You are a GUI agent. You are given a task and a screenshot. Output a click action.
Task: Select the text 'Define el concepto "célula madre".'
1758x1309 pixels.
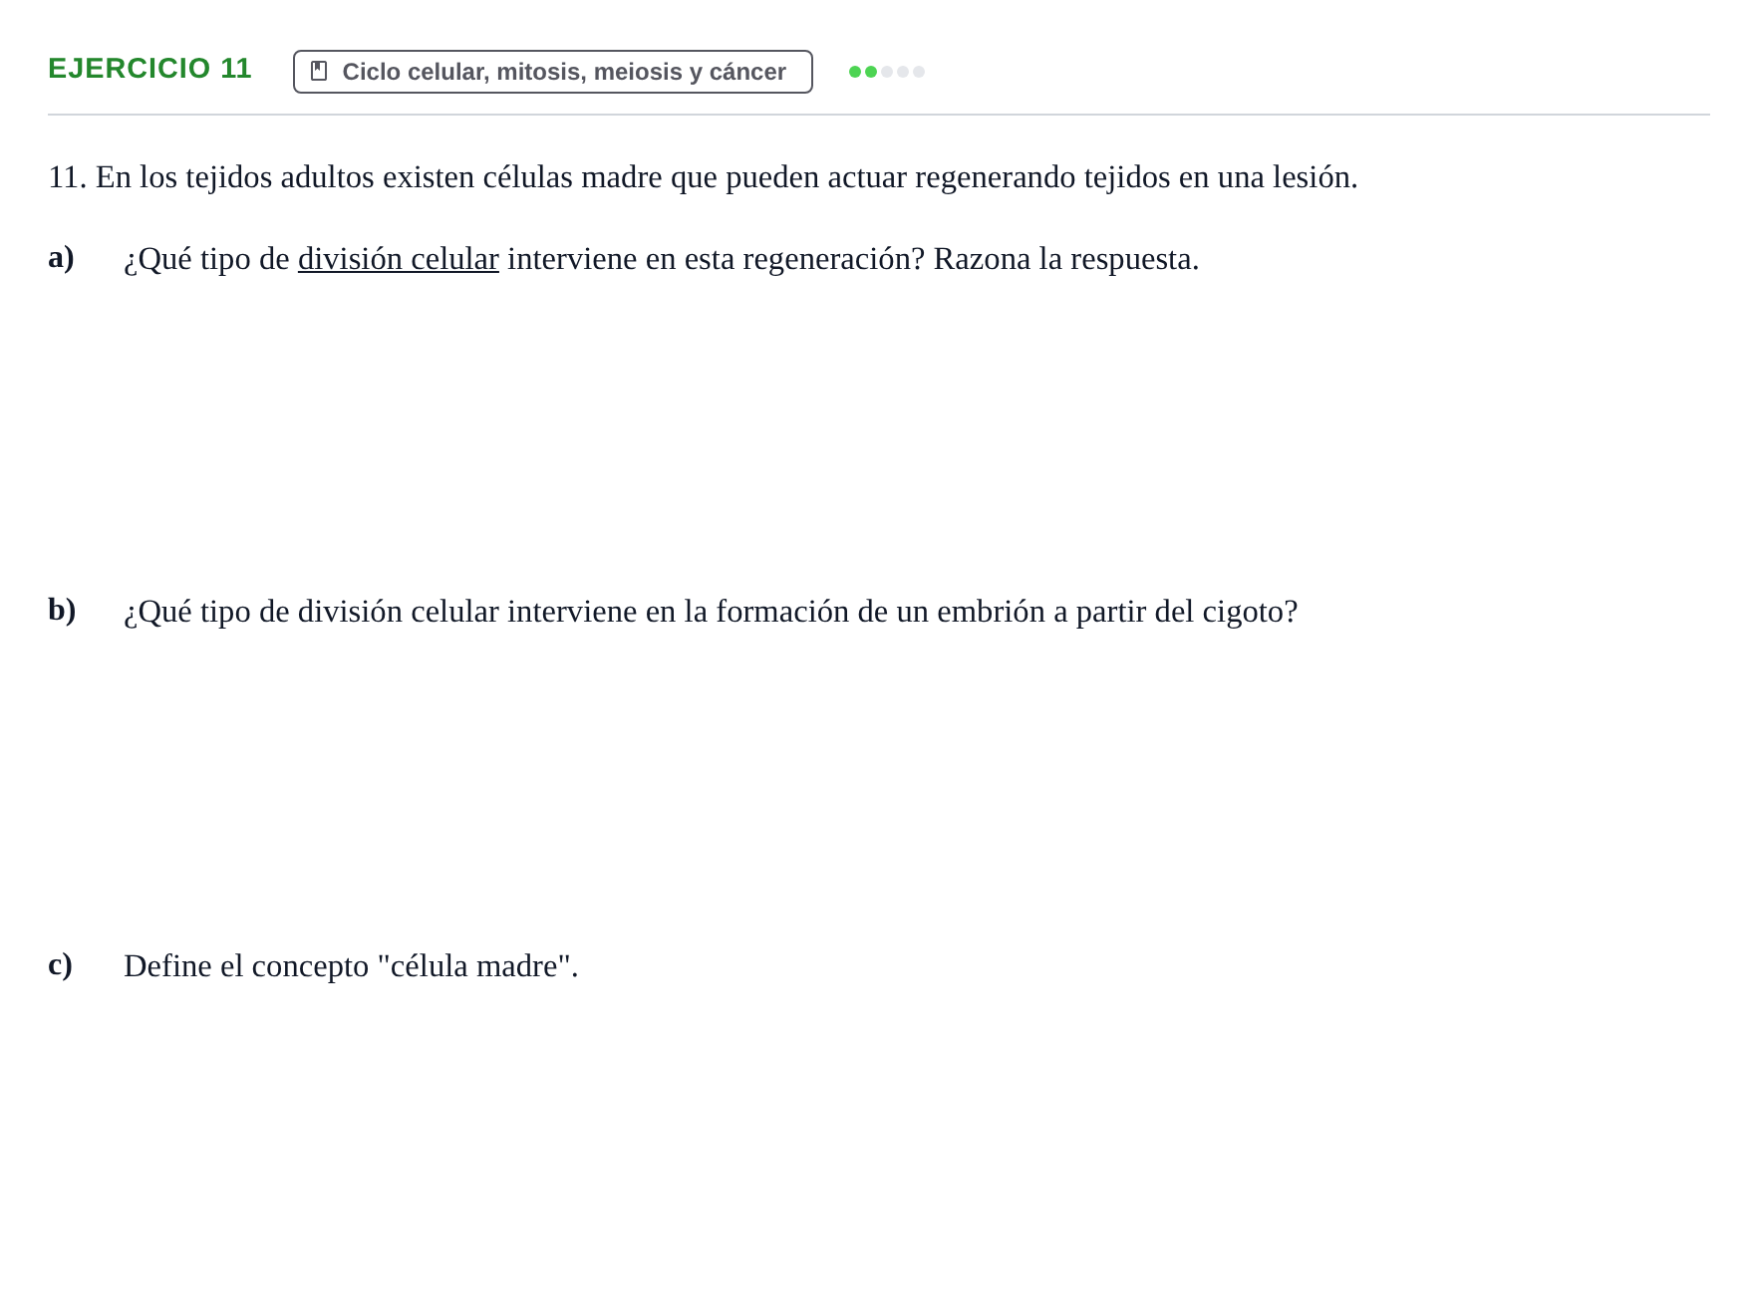point(351,966)
